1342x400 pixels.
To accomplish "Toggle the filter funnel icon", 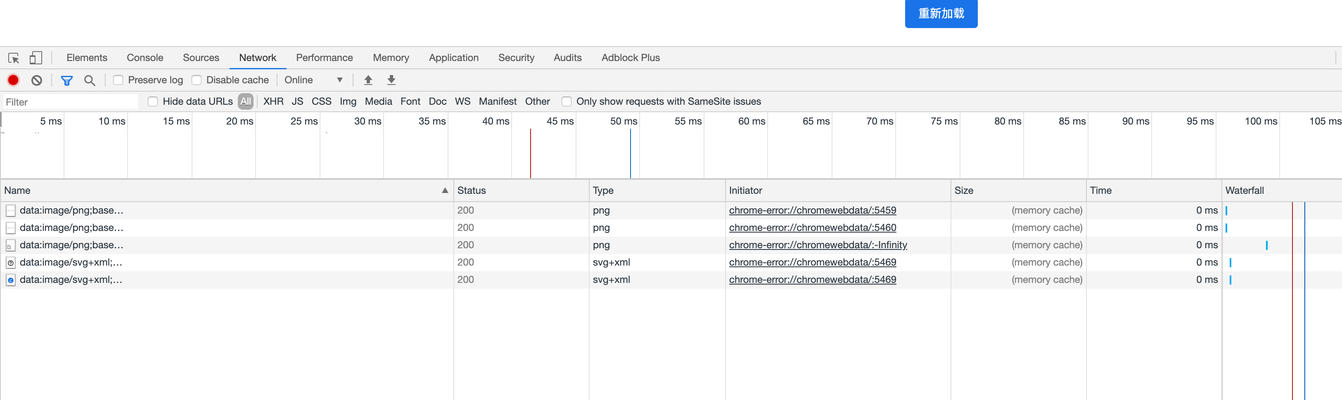I will 66,80.
